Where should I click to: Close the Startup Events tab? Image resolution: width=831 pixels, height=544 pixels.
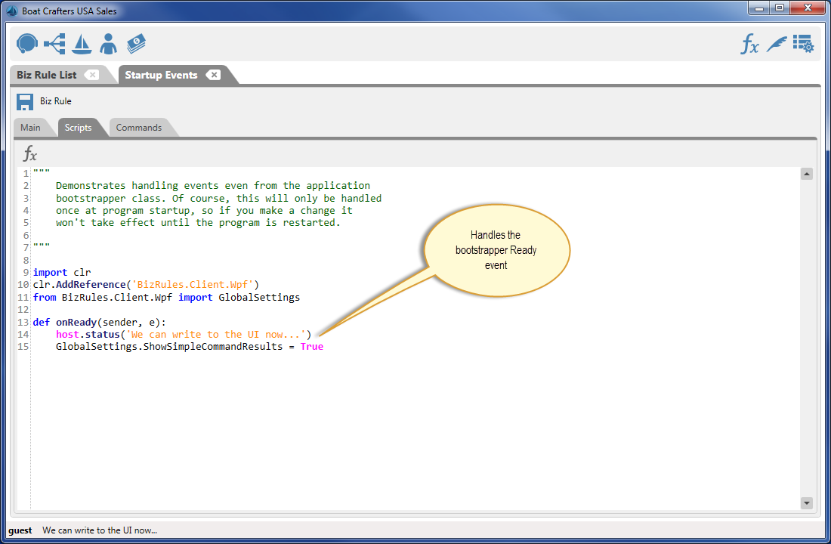coord(213,75)
